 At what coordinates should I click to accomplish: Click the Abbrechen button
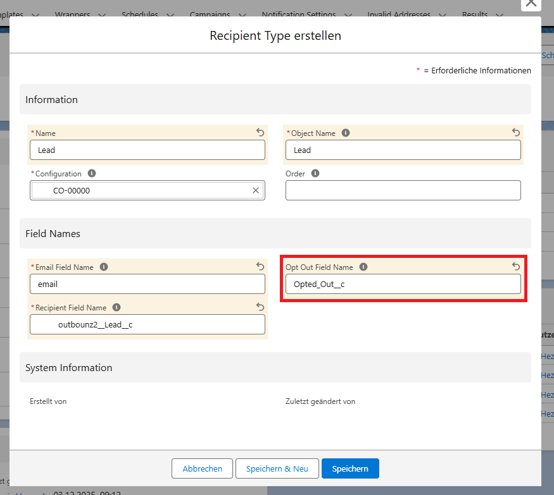click(202, 468)
